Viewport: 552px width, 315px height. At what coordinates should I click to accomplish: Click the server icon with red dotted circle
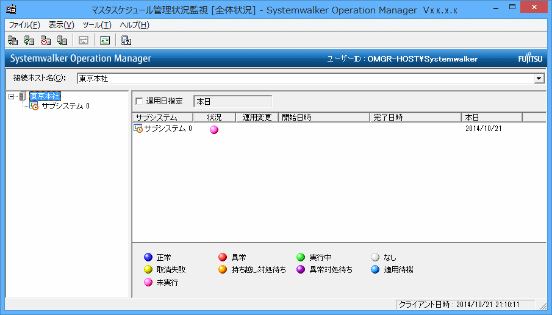click(45, 40)
